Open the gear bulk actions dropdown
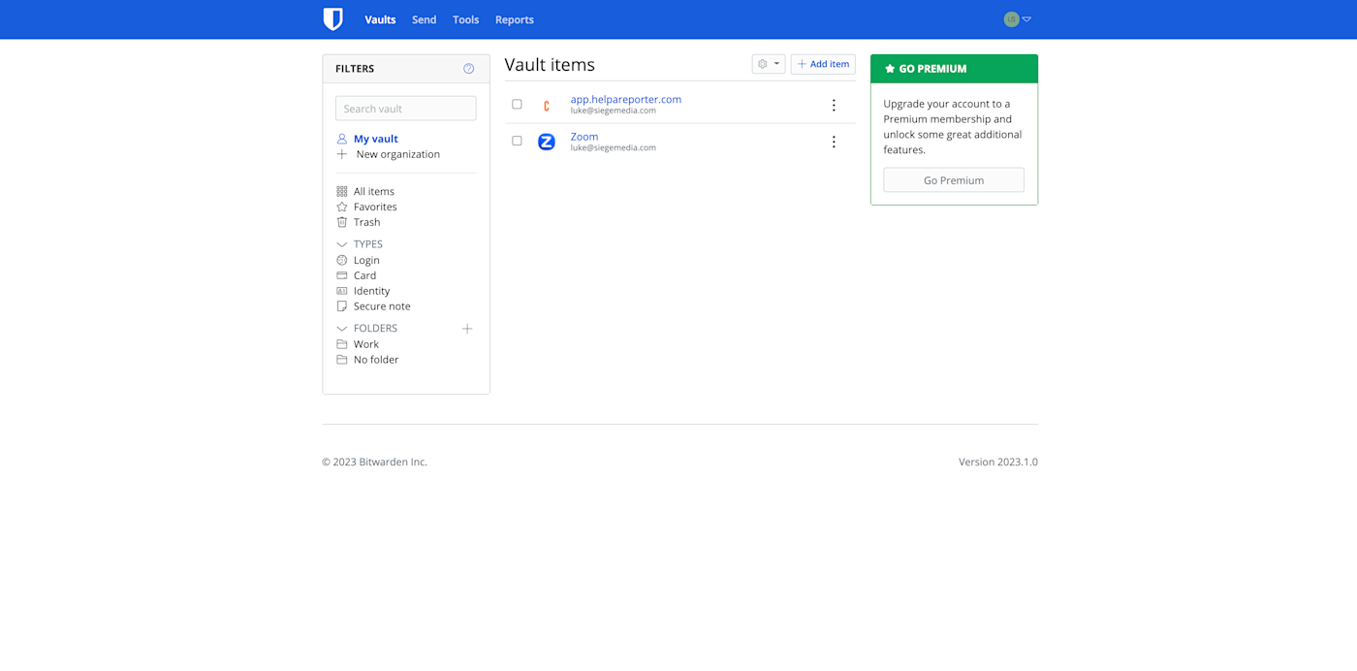 coord(769,64)
